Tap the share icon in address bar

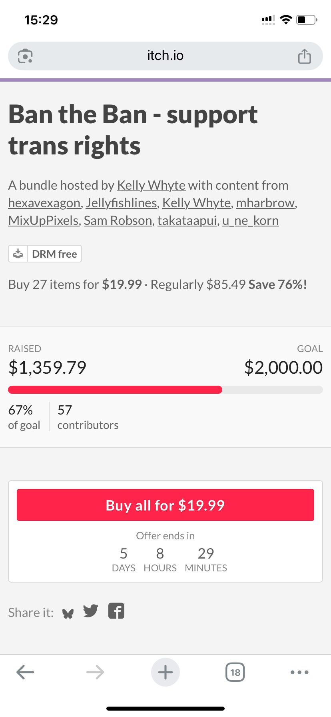[304, 56]
